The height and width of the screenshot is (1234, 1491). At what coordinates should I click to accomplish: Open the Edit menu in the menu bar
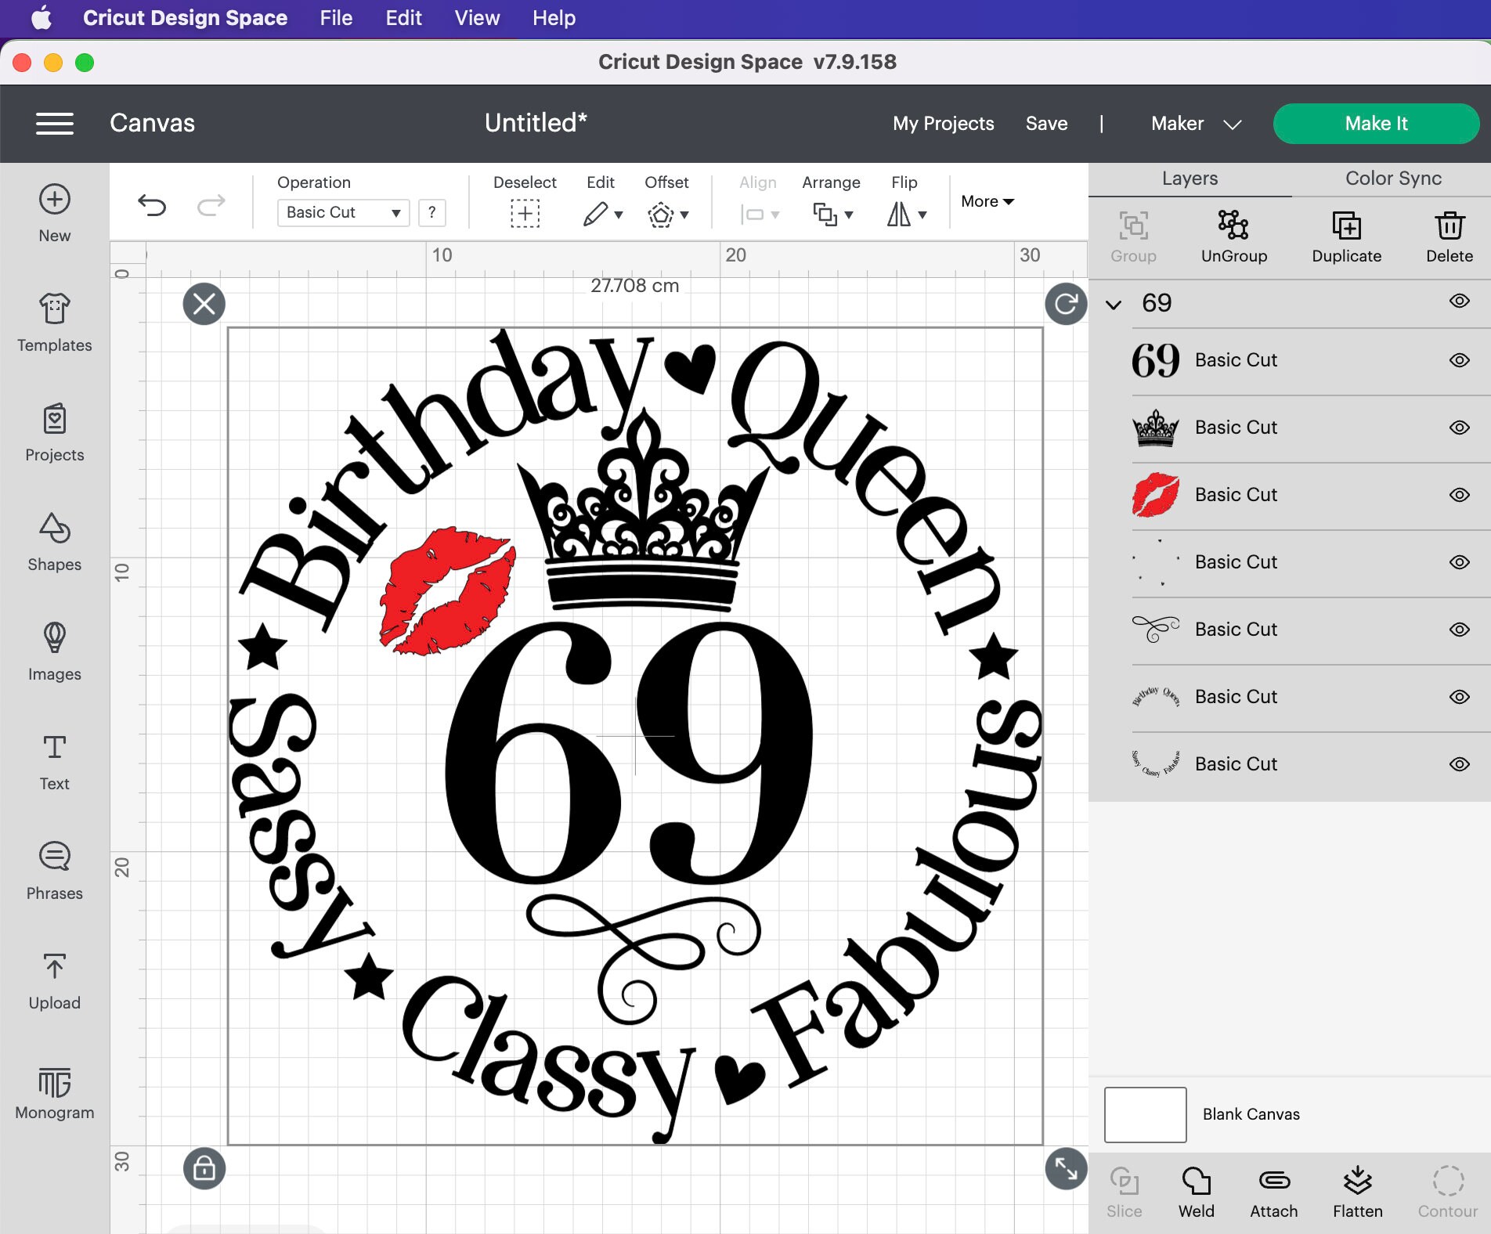click(403, 18)
